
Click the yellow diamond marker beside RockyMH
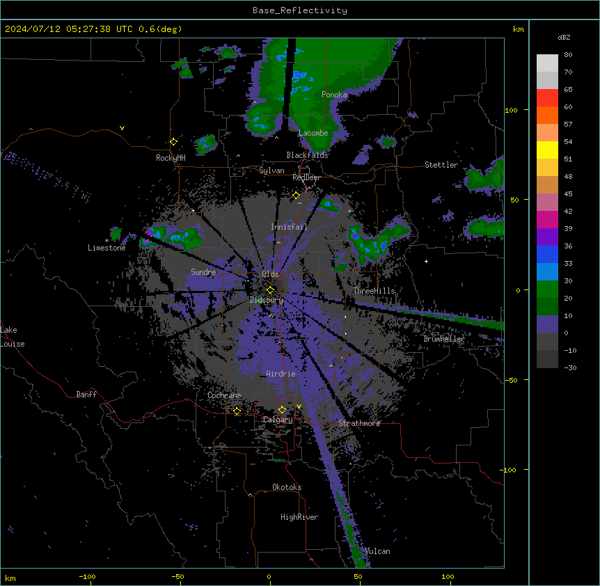(x=174, y=142)
